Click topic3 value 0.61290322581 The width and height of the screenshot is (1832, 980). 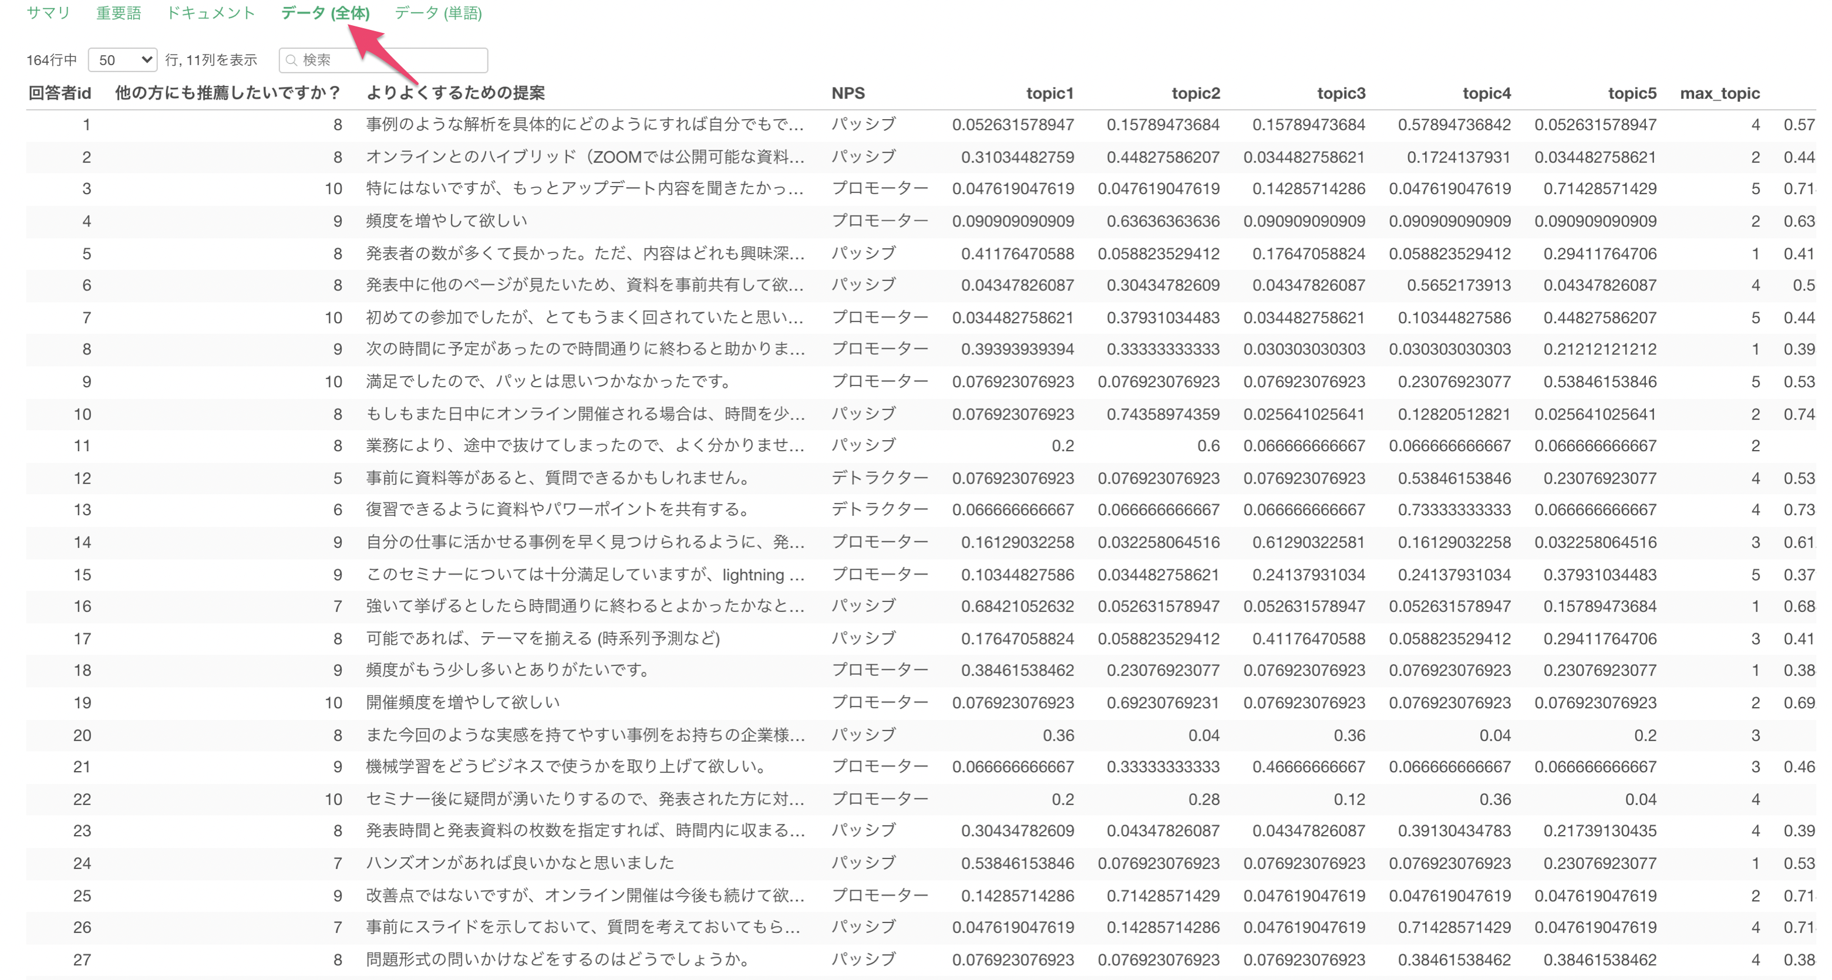[1309, 542]
